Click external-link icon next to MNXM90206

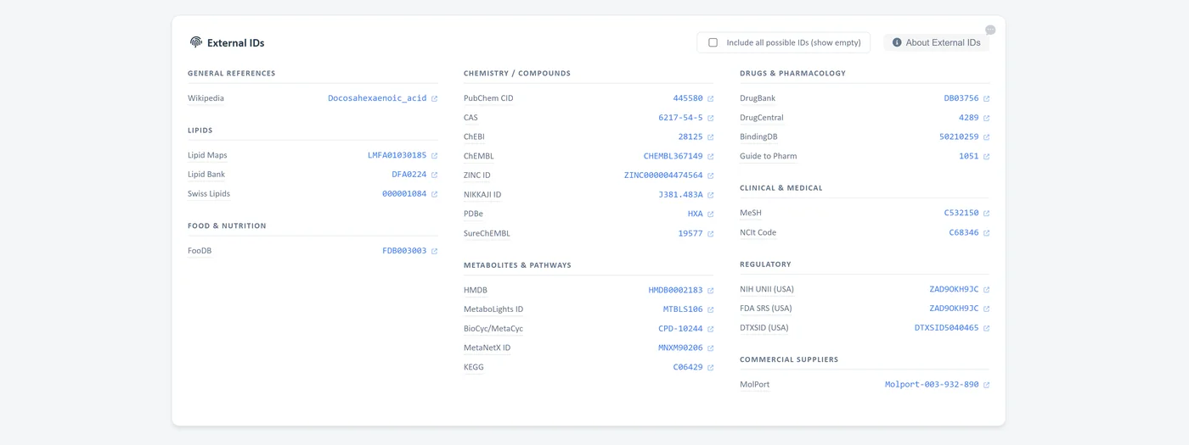tap(710, 348)
